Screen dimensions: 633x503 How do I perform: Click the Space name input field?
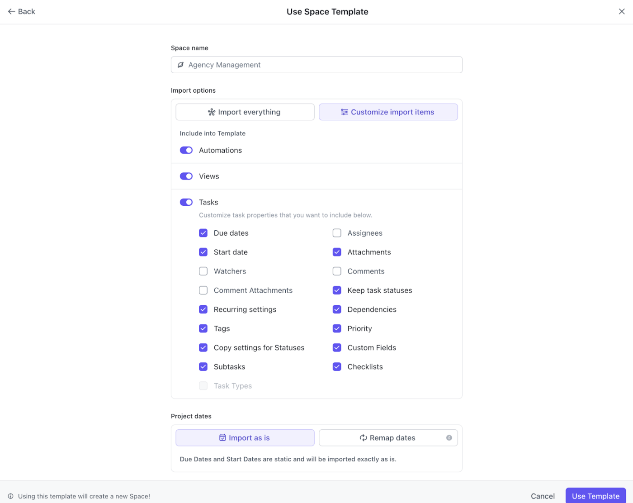tap(316, 65)
